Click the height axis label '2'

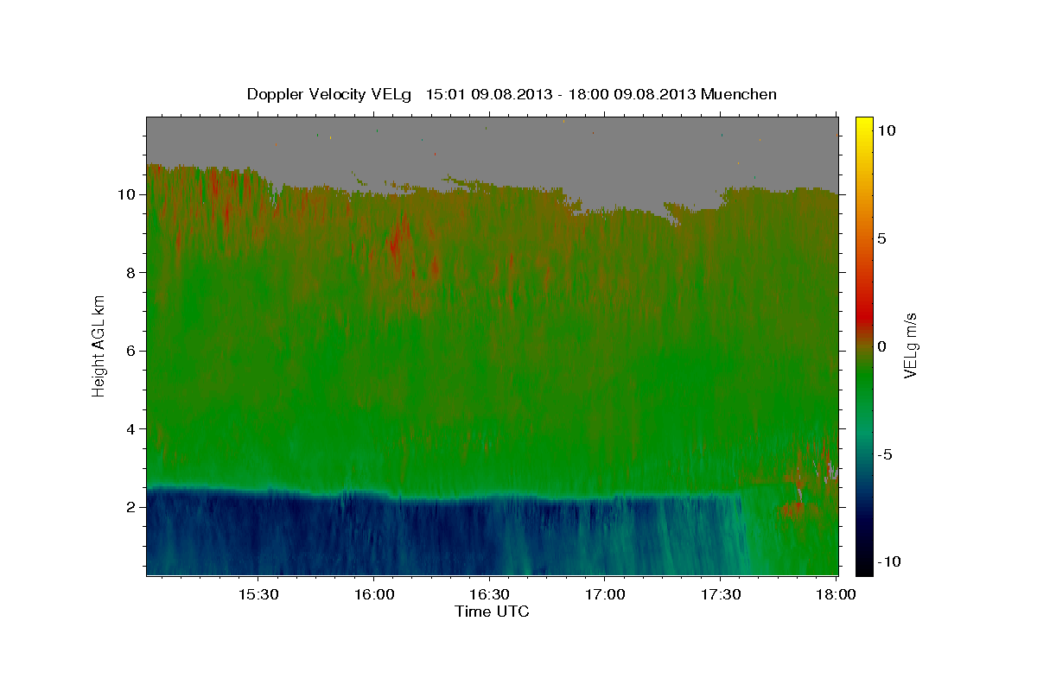[130, 507]
